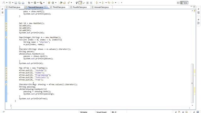Open the New file dropdown arrow
The image size is (201, 113).
coord(7,3)
